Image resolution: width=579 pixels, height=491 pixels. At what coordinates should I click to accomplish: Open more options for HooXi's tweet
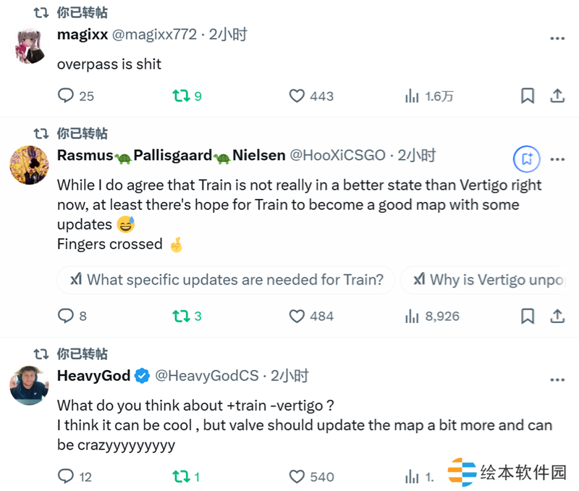[x=557, y=159]
